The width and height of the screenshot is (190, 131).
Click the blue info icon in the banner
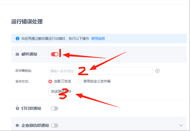[18, 39]
